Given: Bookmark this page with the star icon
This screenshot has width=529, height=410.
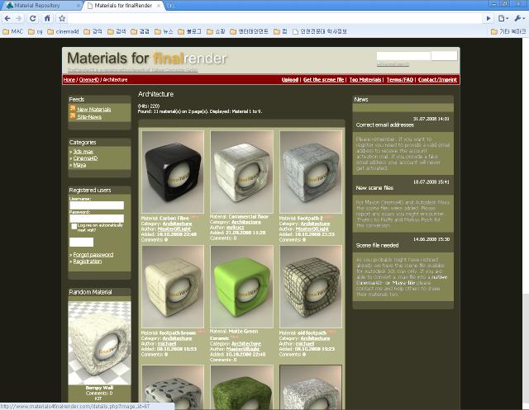Looking at the screenshot, I should coord(62,18).
